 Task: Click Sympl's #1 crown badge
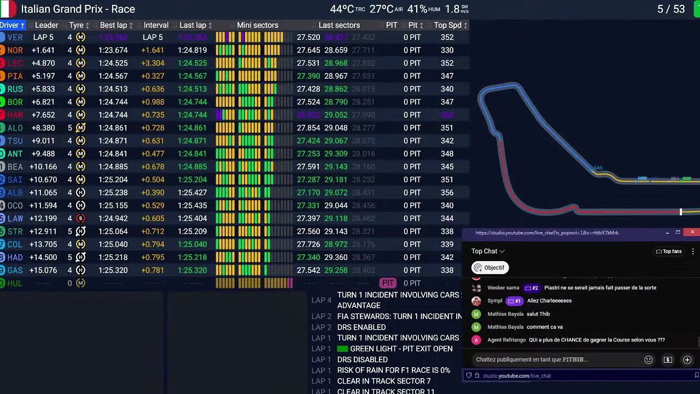click(514, 301)
